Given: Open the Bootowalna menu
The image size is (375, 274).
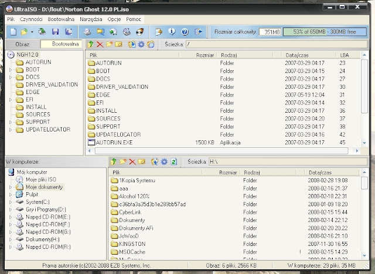Looking at the screenshot, I should coord(61,19).
